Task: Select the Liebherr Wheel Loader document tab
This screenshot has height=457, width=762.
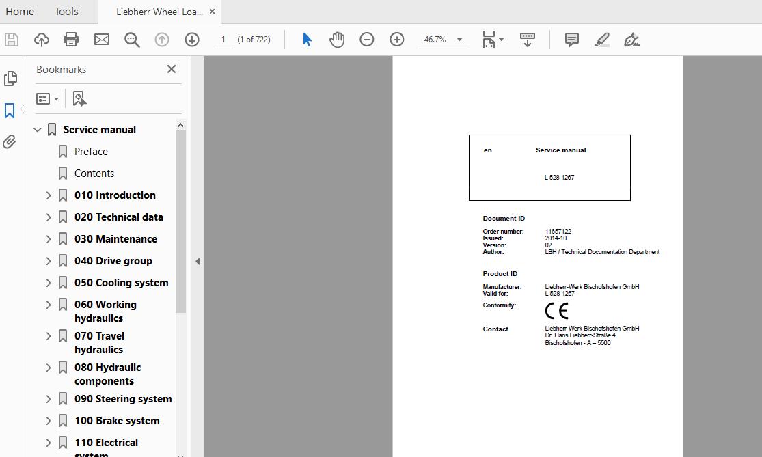Action: point(159,12)
